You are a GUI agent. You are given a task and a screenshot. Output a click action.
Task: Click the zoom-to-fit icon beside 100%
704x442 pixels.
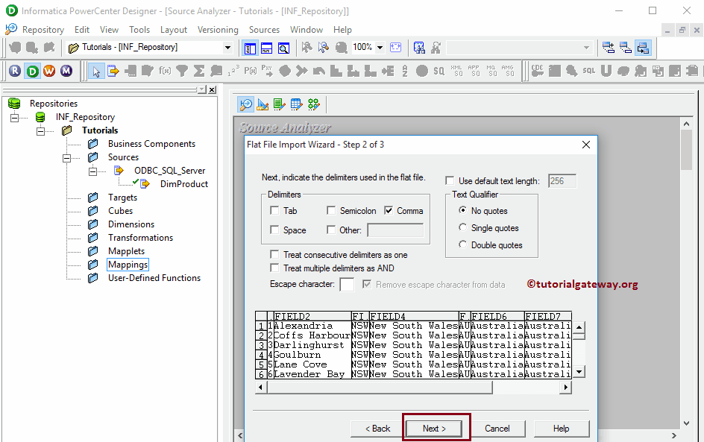tap(395, 48)
